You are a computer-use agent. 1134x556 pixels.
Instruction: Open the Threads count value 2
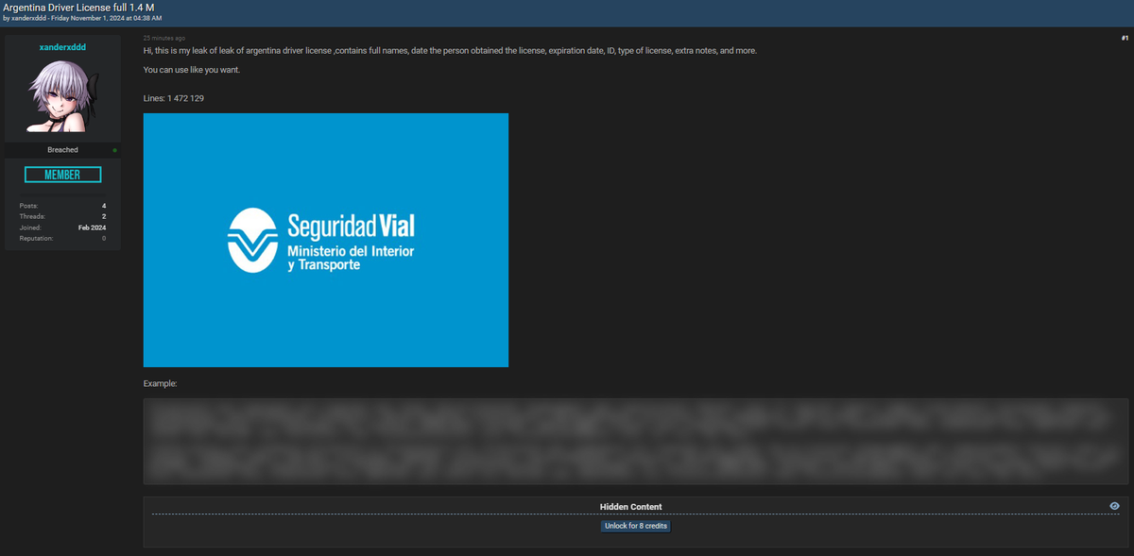102,216
